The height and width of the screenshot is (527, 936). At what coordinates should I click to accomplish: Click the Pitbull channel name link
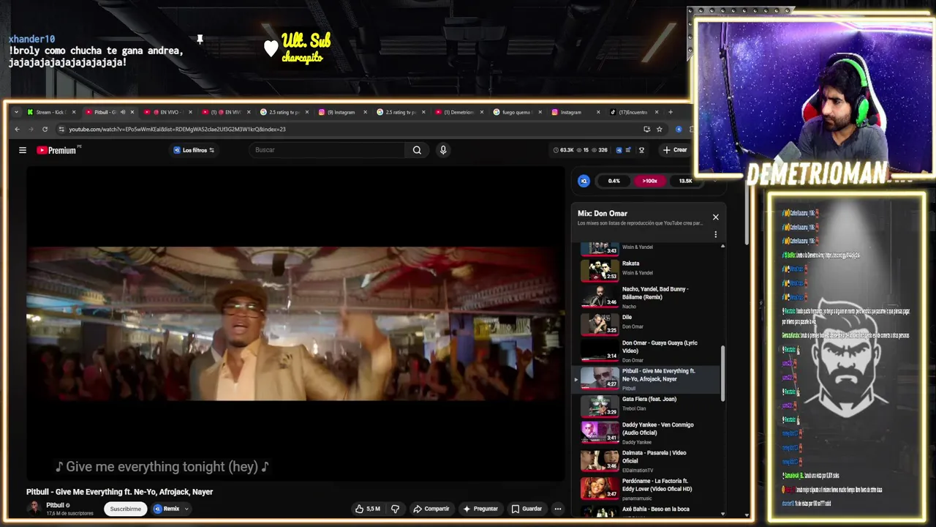tap(56, 505)
